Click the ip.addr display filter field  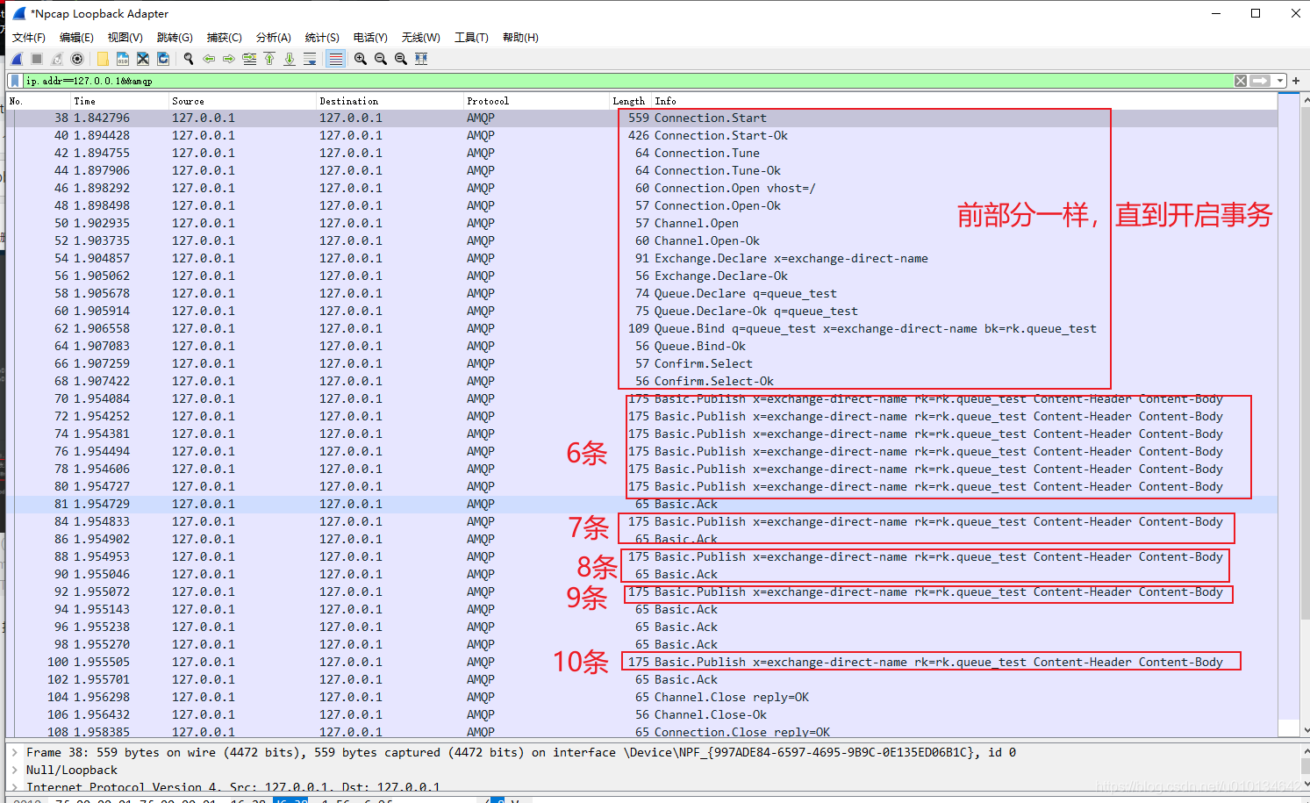[x=627, y=81]
